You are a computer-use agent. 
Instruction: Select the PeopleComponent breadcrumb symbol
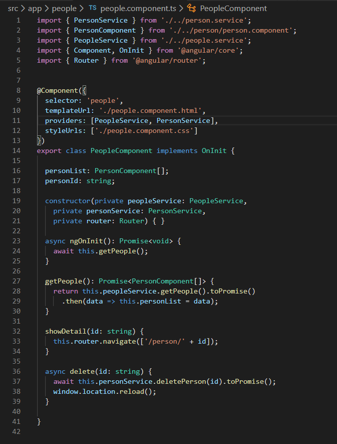[233, 9]
